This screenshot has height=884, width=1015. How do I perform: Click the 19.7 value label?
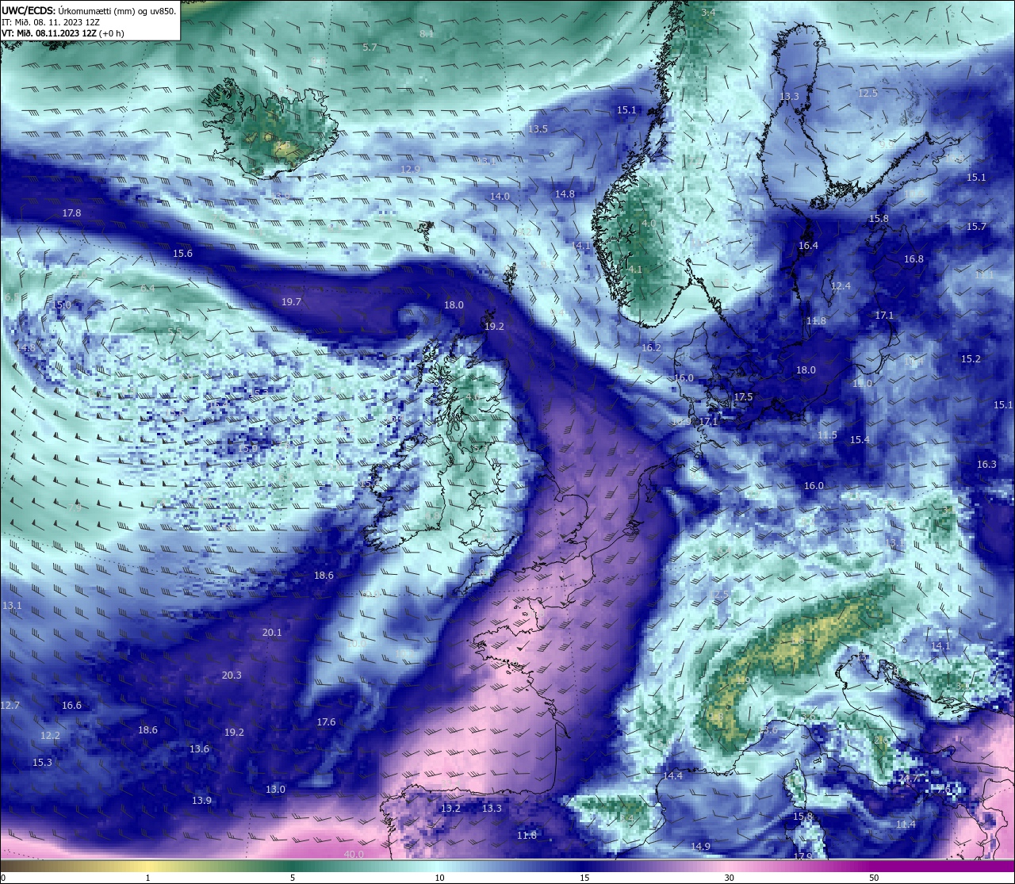pos(291,302)
